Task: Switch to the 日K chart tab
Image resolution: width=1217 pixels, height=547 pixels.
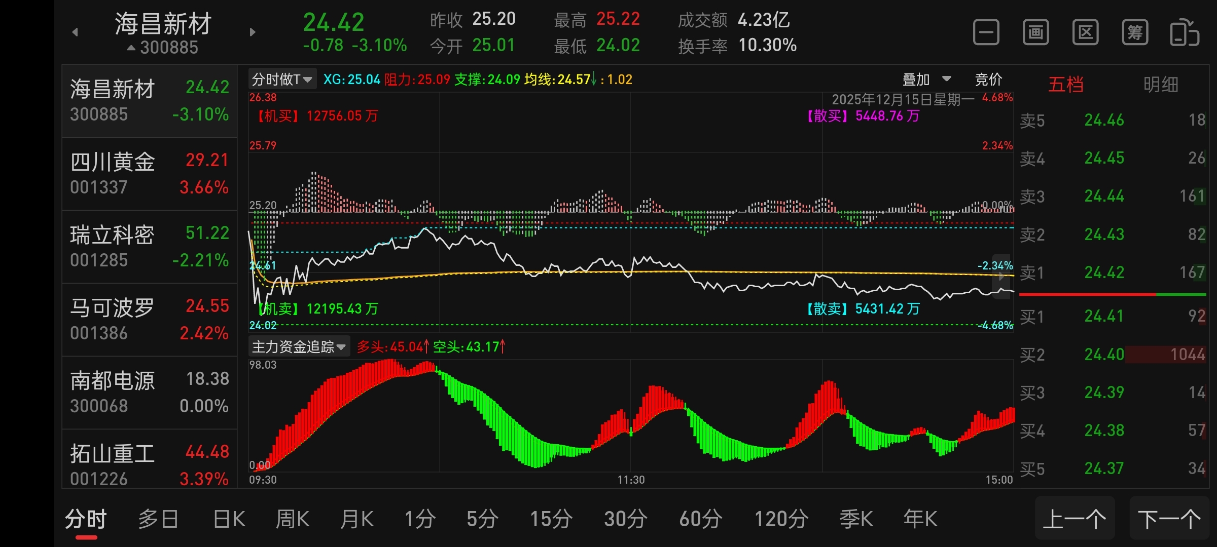Action: coord(229,519)
